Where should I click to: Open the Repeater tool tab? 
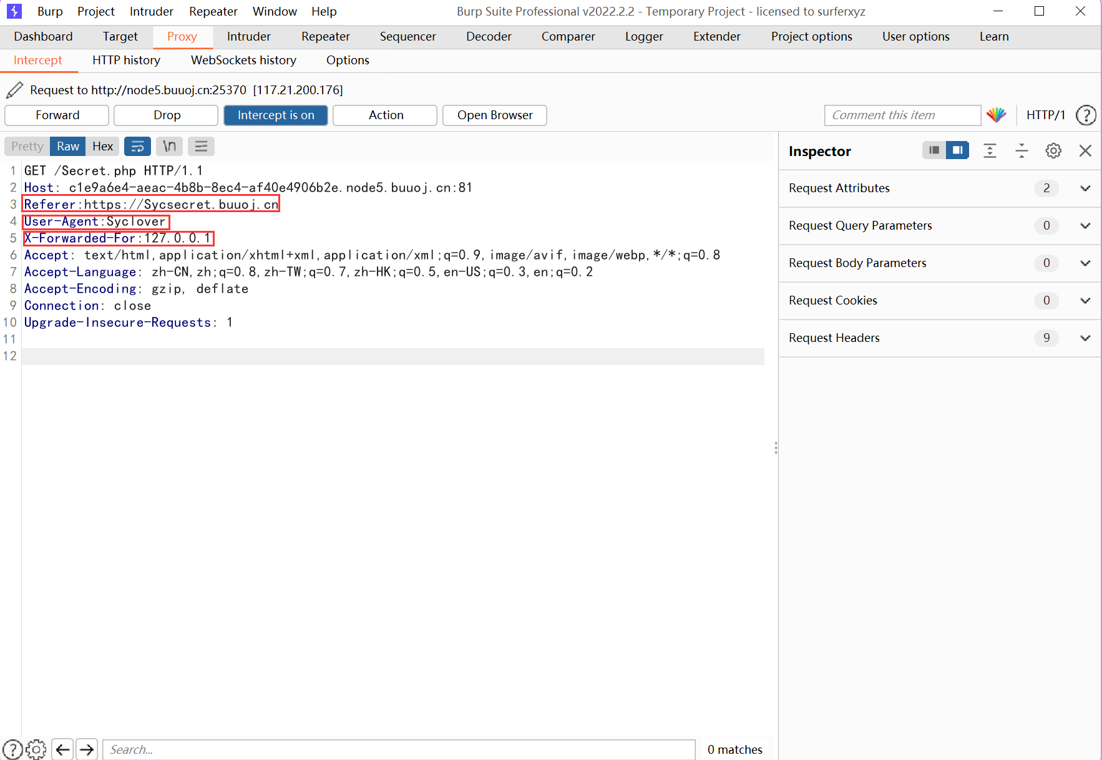pos(325,37)
